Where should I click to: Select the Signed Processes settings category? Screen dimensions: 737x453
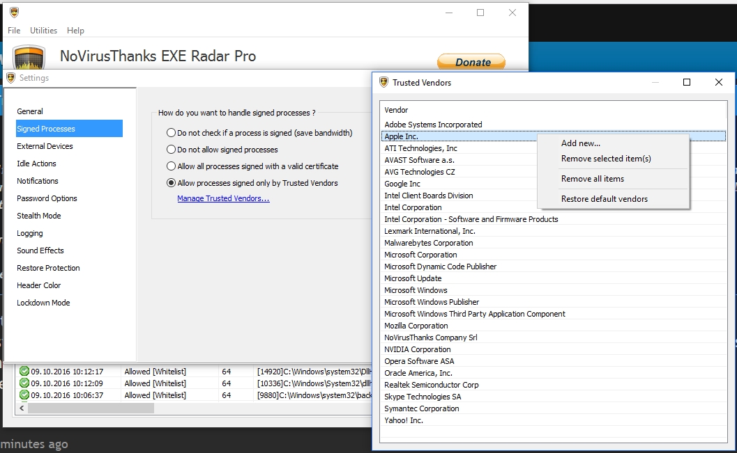tap(69, 129)
